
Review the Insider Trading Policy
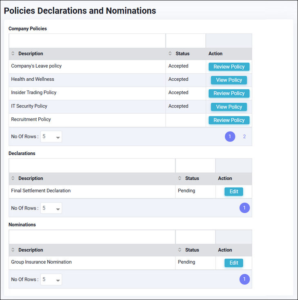(x=229, y=93)
